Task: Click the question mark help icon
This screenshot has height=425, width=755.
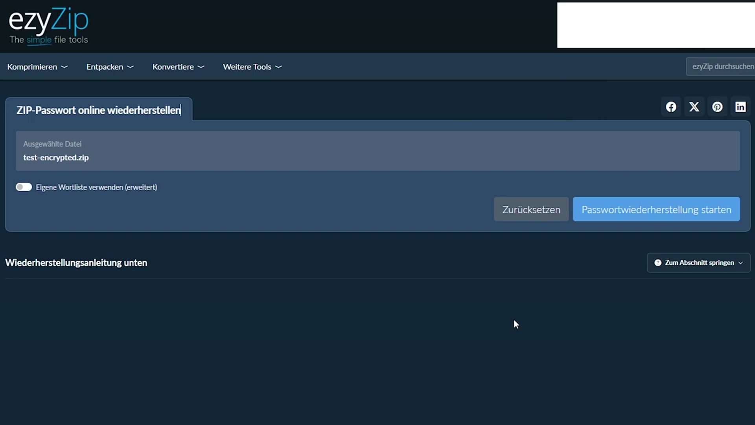Action: point(657,263)
